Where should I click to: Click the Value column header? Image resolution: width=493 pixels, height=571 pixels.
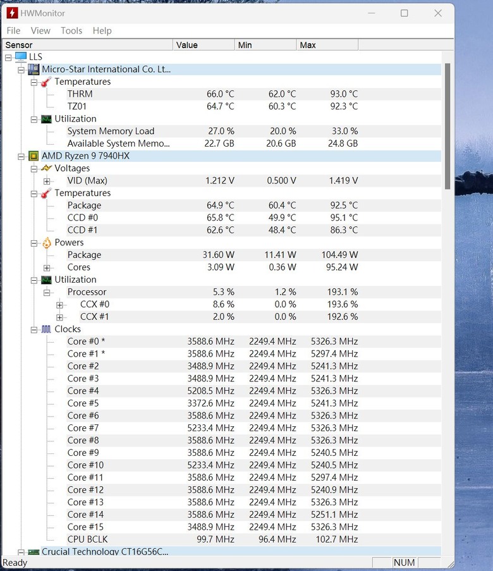(204, 45)
